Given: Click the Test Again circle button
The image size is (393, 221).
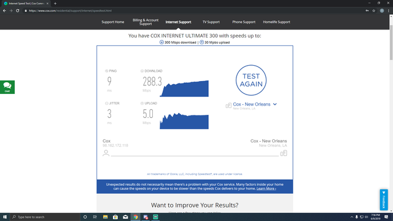Looking at the screenshot, I should (251, 80).
